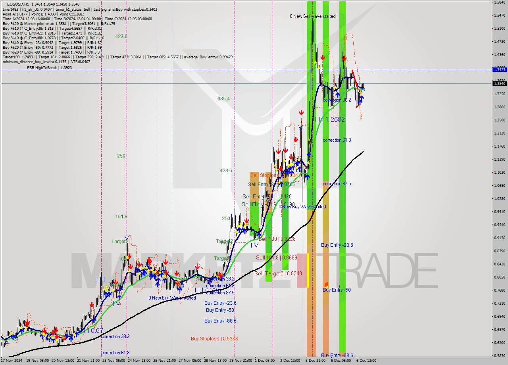The height and width of the screenshot is (365, 508).
Task: Click the 'Sell Target2 | 0.8248' label
Action: pos(278,273)
